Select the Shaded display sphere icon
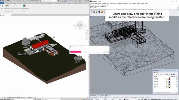179x100 pixels. click(94, 12)
